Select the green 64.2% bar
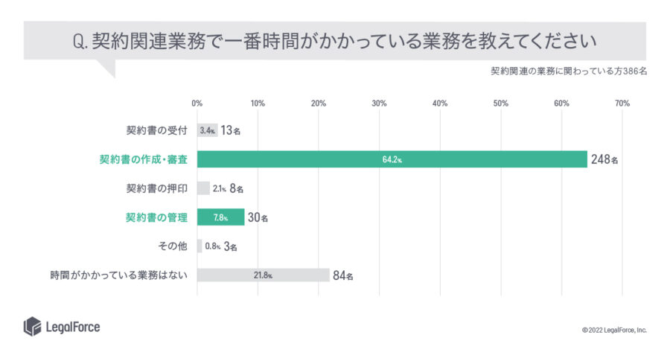The image size is (670, 352). (392, 159)
